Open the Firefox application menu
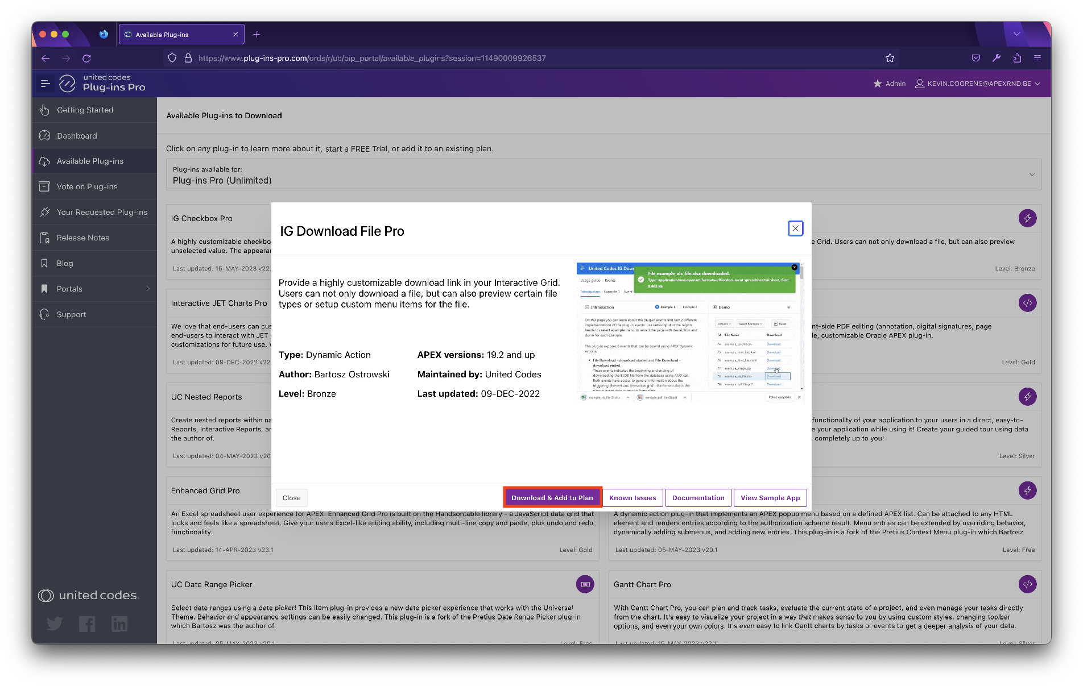The width and height of the screenshot is (1083, 686). [1037, 58]
